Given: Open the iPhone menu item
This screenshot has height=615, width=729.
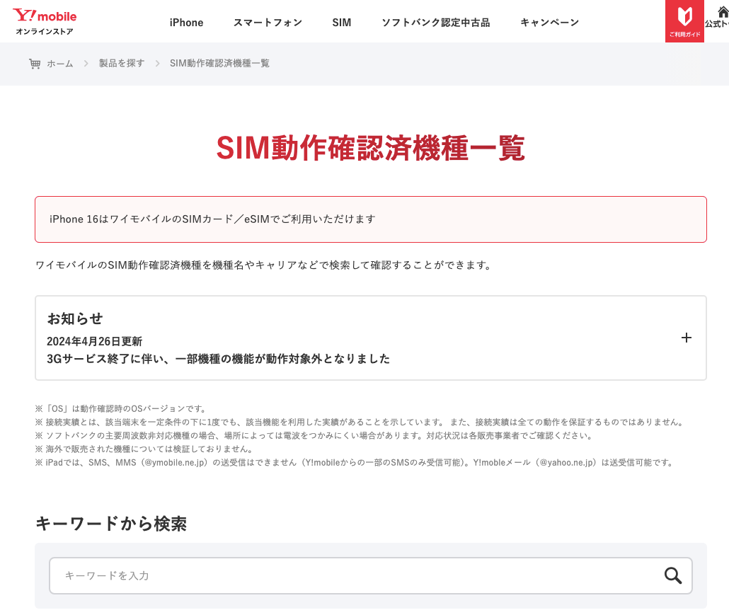Looking at the screenshot, I should click(x=186, y=22).
